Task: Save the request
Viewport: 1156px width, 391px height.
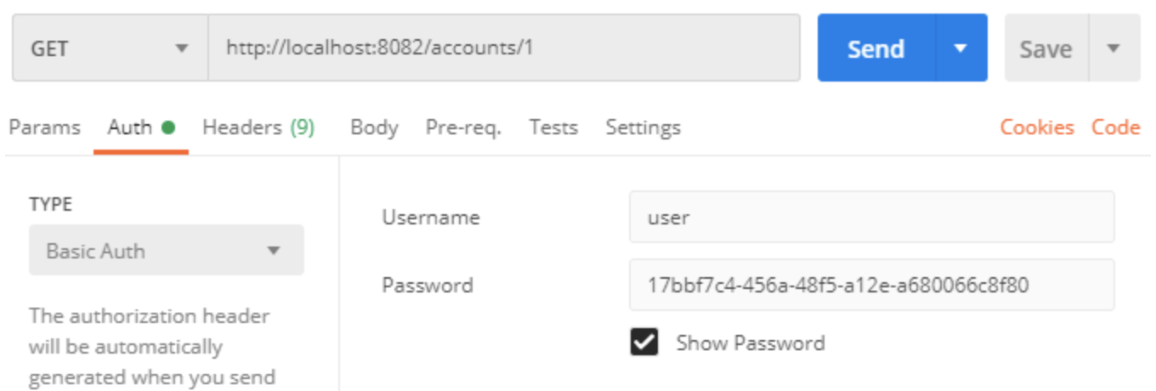Action: pos(1045,49)
